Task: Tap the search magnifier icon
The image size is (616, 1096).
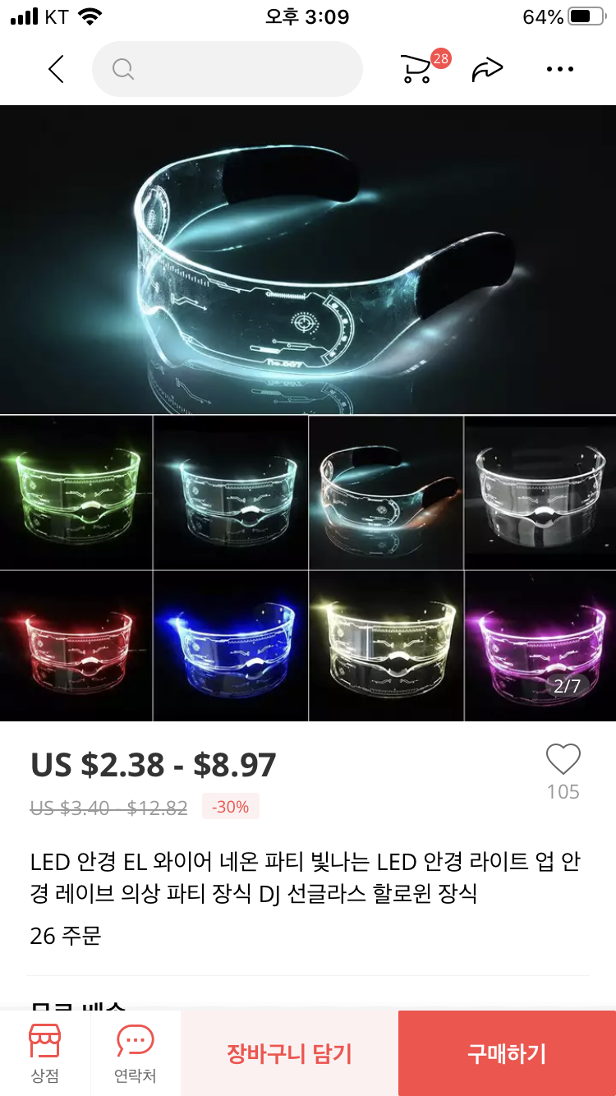Action: 123,70
